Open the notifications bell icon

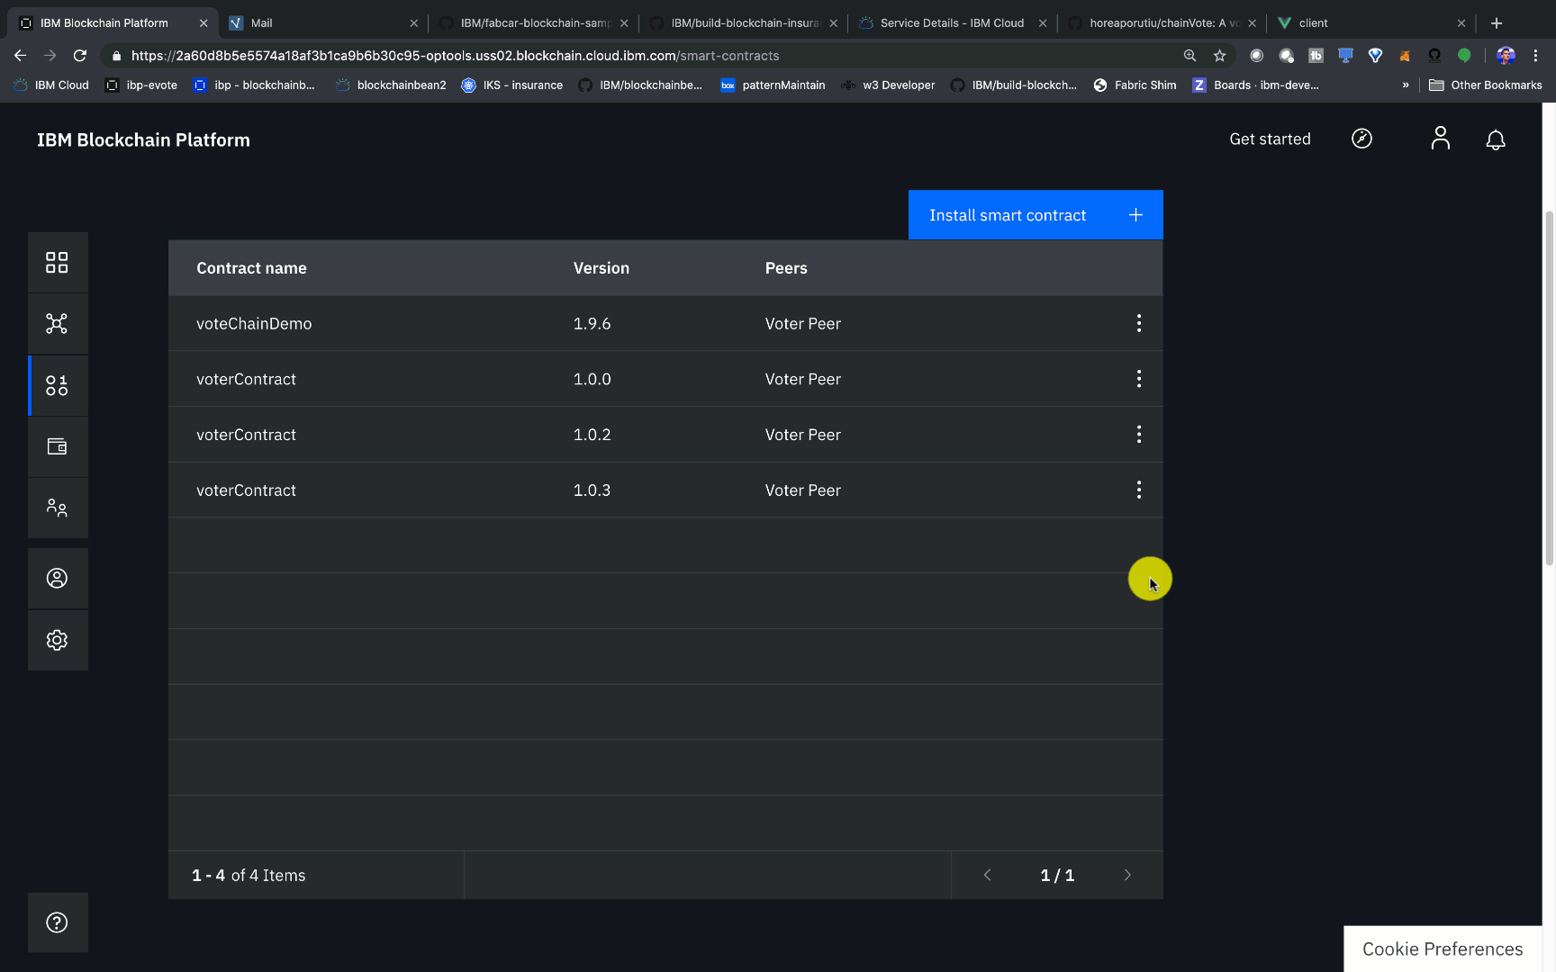click(1496, 139)
